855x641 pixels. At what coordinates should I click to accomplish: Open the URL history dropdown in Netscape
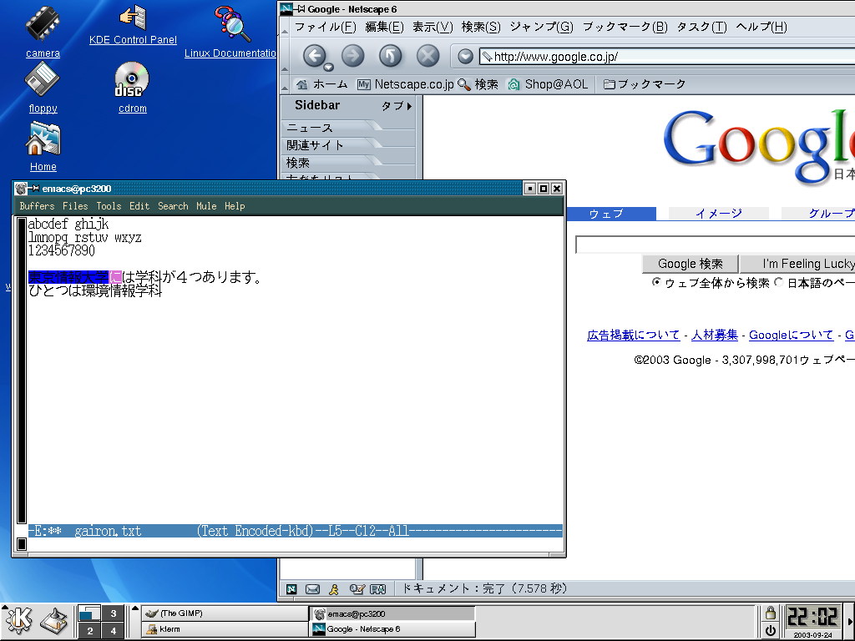click(465, 56)
